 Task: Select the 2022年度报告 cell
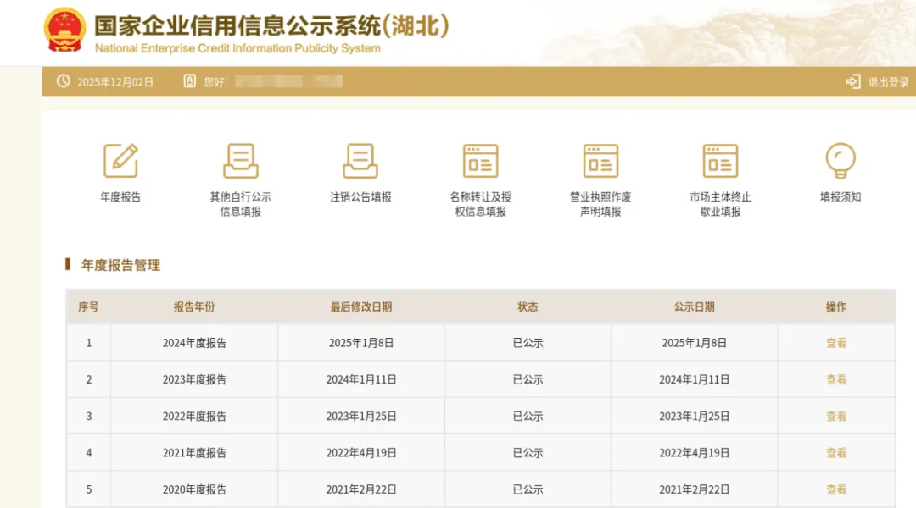click(x=194, y=417)
